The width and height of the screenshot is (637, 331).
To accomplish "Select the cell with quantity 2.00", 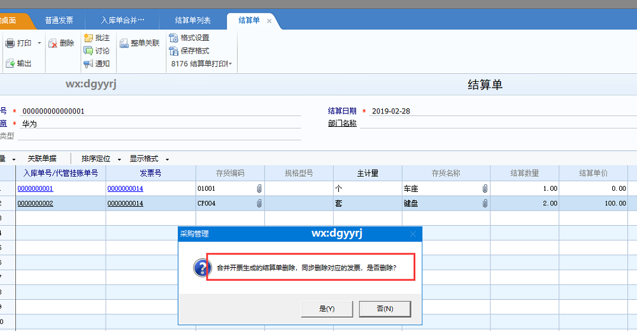I will (524, 203).
